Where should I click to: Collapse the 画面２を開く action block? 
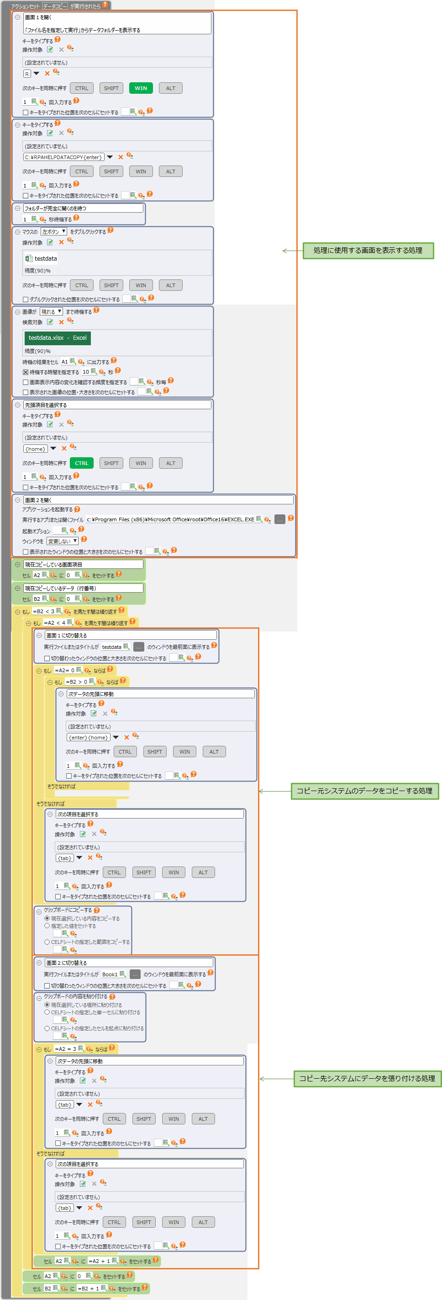(x=18, y=500)
